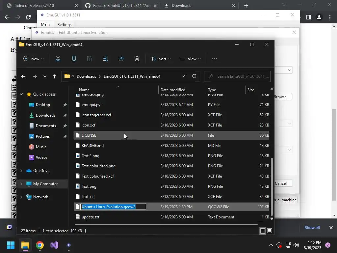Sort files by Name column header
Viewport: 337px width, 253px height.
[84, 90]
